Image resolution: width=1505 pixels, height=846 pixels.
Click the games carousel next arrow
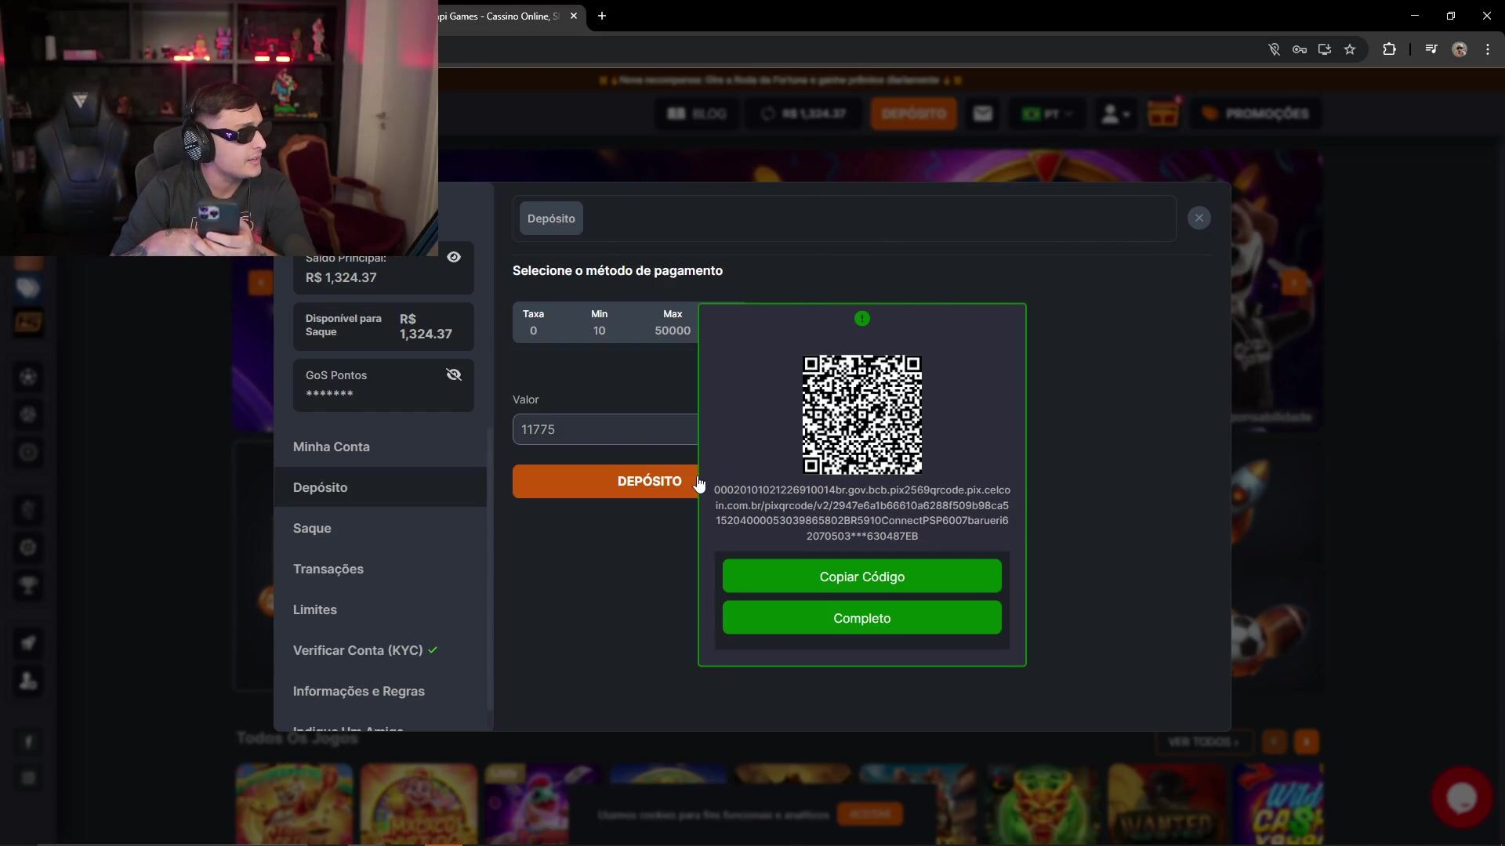(x=1307, y=742)
